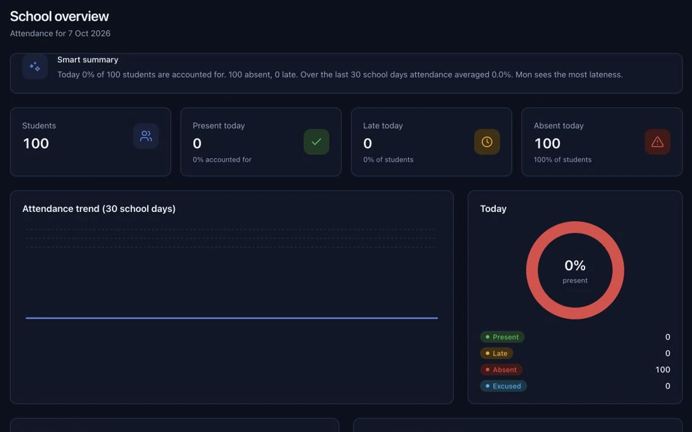Click the Absent today count 100

tap(547, 143)
